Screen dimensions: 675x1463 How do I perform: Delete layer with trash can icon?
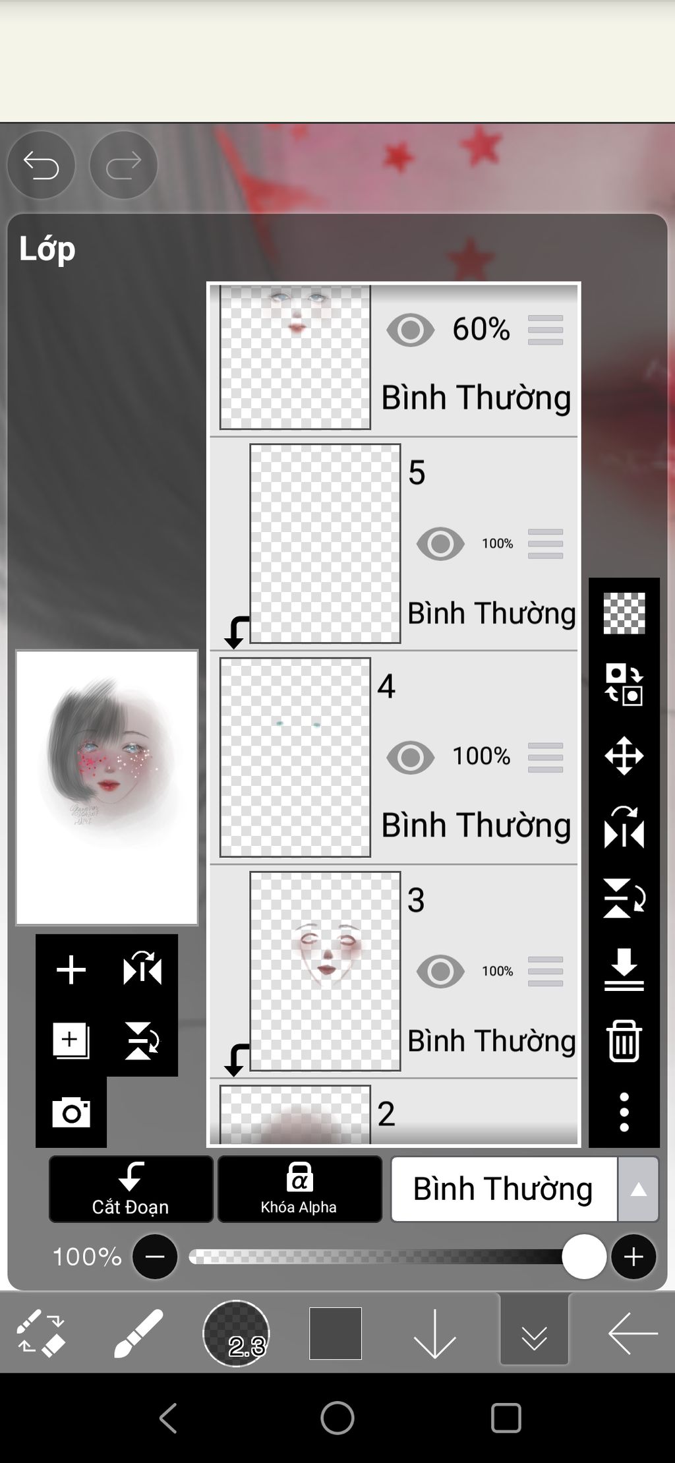click(624, 1041)
